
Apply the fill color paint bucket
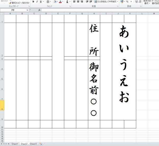click(x=55, y=2)
